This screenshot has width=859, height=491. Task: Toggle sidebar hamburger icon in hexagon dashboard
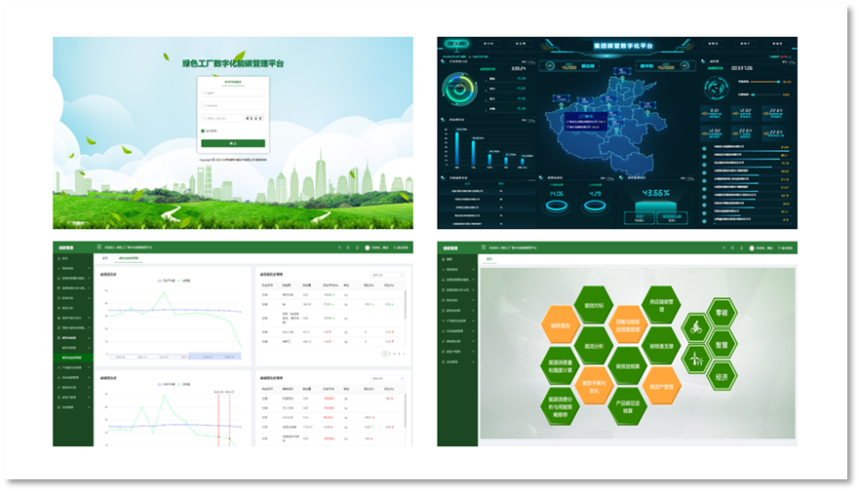(x=486, y=248)
